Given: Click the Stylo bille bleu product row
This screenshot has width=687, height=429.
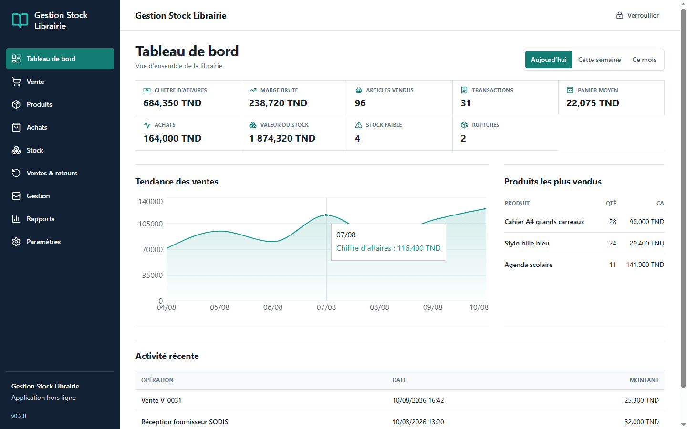Looking at the screenshot, I should click(584, 243).
